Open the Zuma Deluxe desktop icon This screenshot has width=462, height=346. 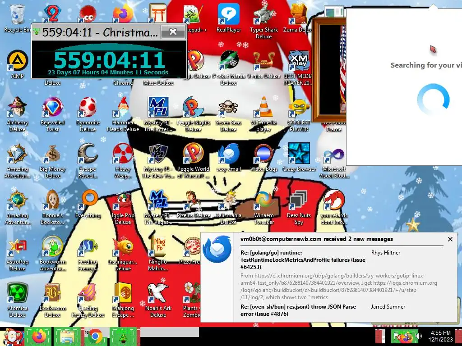click(x=298, y=18)
